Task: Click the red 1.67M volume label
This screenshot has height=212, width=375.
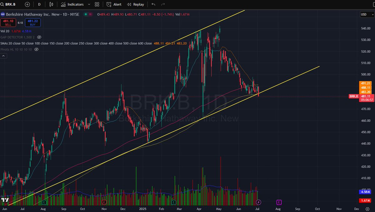Action: 366,200
